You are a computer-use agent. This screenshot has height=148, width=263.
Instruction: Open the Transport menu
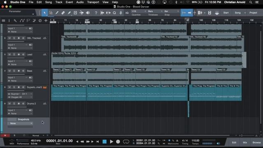pyautogui.click(x=93, y=2)
